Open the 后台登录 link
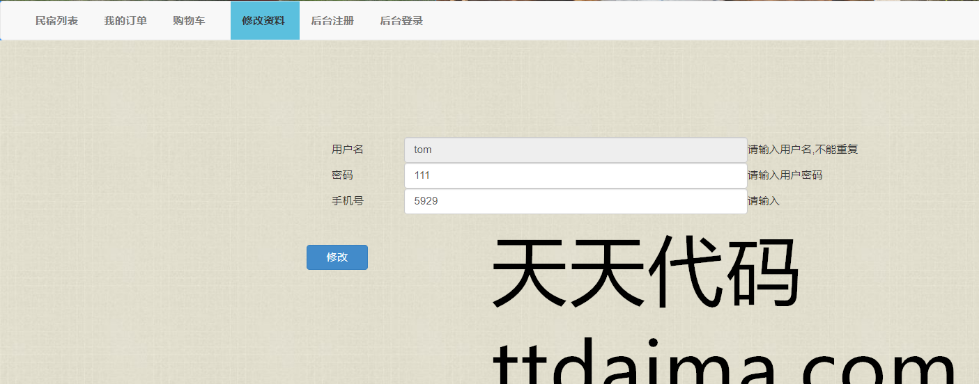Viewport: 979px width, 384px height. click(401, 21)
